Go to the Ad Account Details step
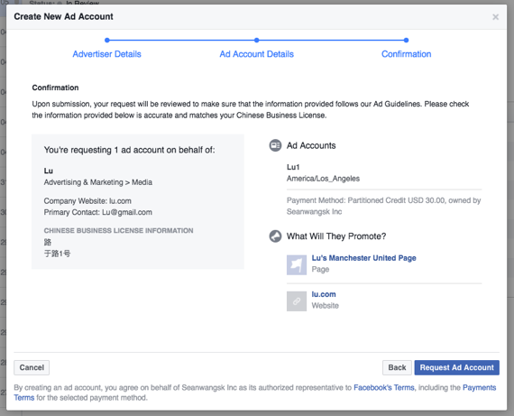This screenshot has width=514, height=416. [257, 54]
